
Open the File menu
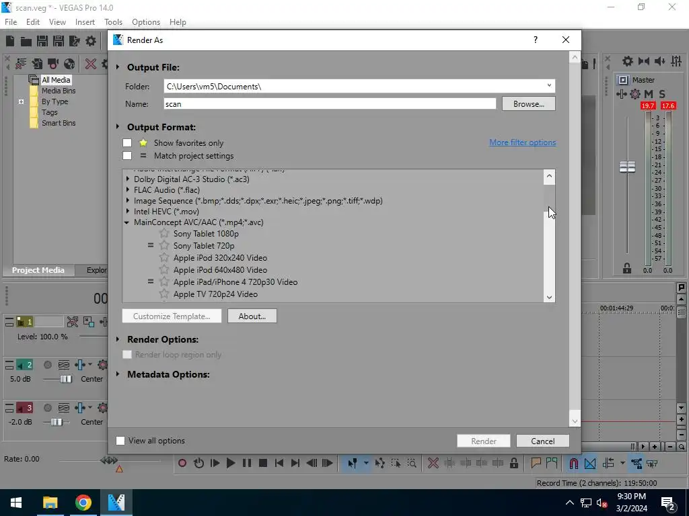coord(11,22)
